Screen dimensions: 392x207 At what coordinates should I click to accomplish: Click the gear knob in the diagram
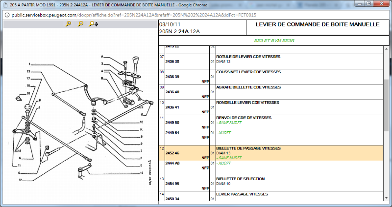136,60
